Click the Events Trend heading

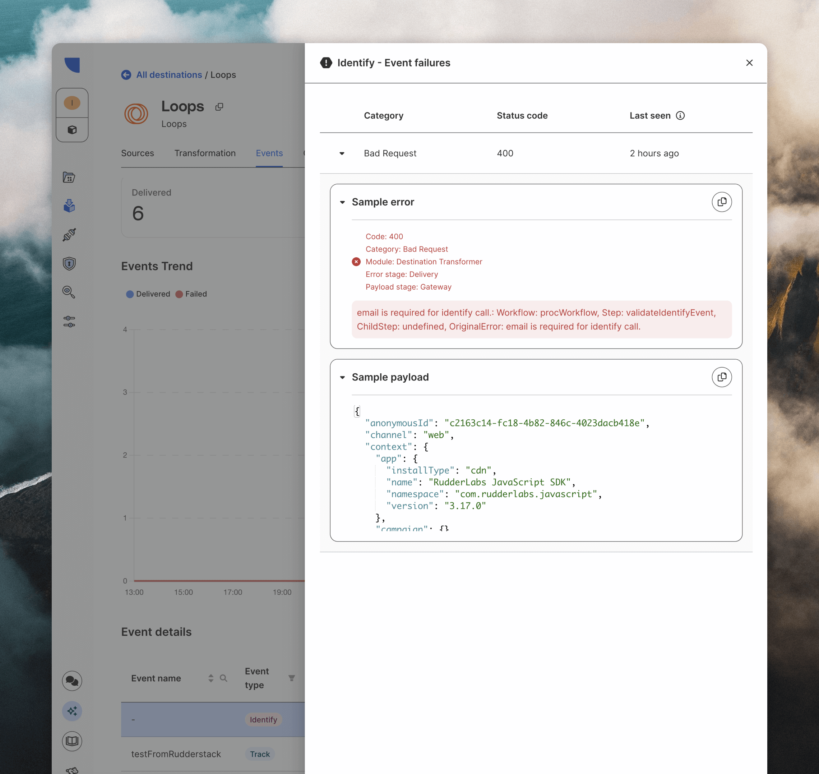tap(157, 266)
